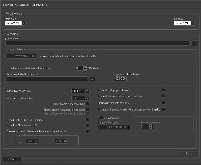Toggle Export for SKY version 3.9
Screen dimensions: 201x165
(x=87, y=125)
